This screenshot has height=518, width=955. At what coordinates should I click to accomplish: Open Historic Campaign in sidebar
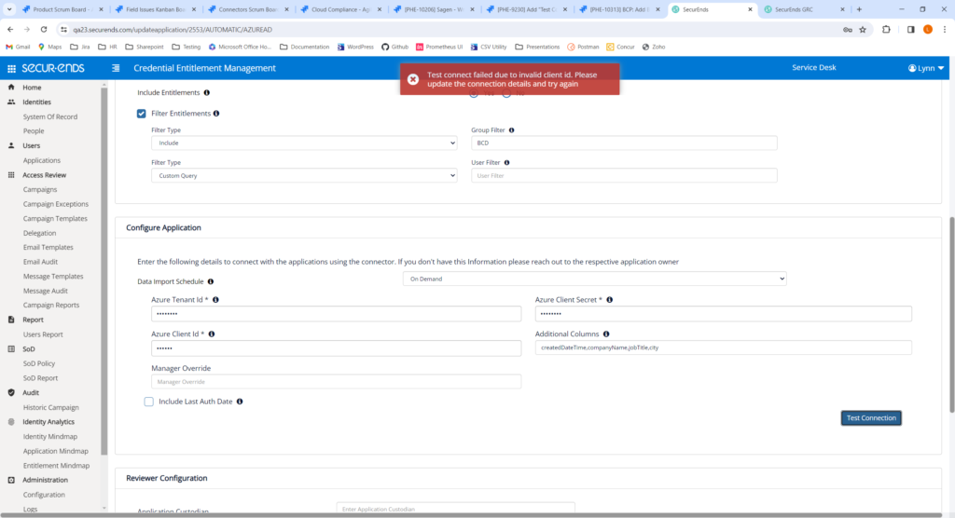50,407
